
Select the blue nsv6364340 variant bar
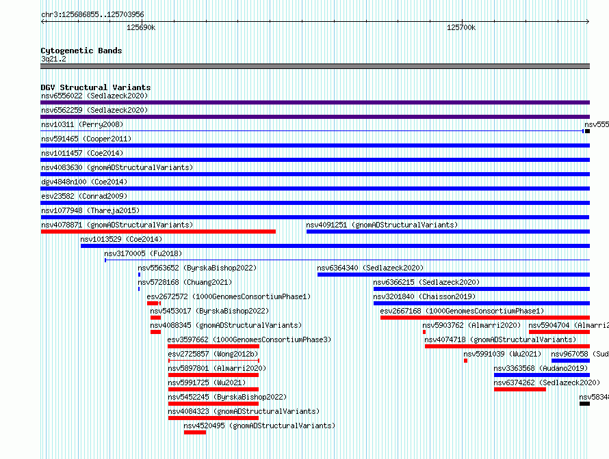[x=454, y=275]
